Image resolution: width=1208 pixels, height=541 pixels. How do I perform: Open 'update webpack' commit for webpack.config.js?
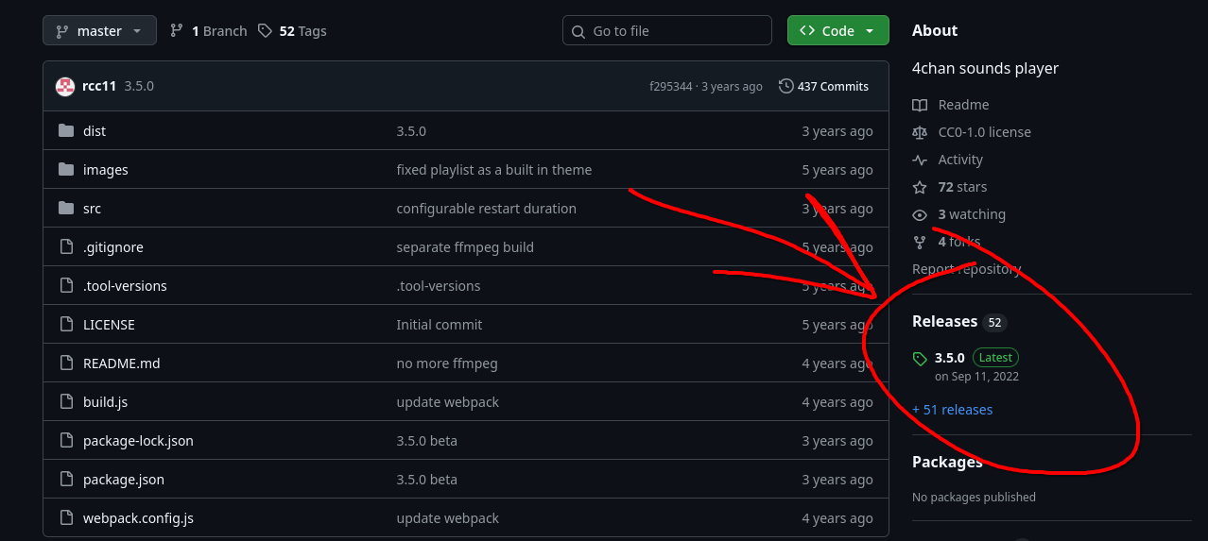(448, 518)
